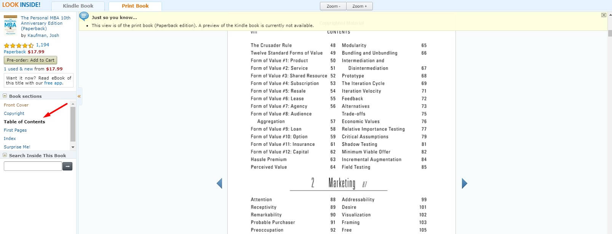Click 'Form of Value #5: Resale'
The width and height of the screenshot is (612, 234).
[278, 91]
